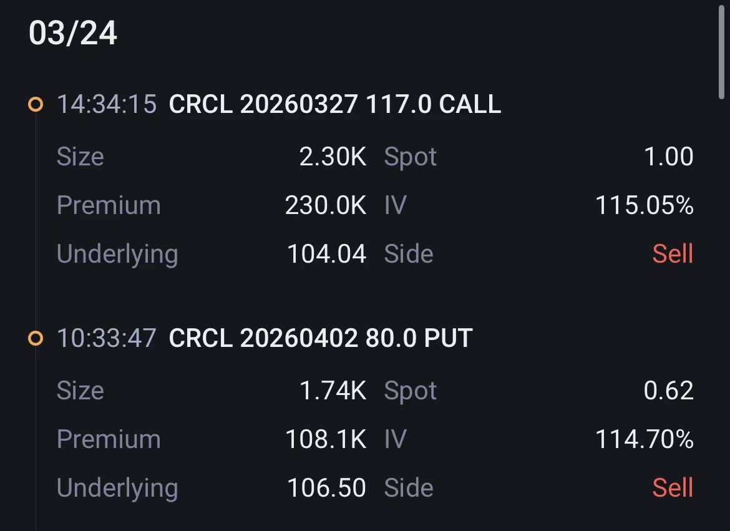Viewport: 730px width, 531px height.
Task: Click the Spot value 1.00 of the CALL
Action: pos(669,157)
